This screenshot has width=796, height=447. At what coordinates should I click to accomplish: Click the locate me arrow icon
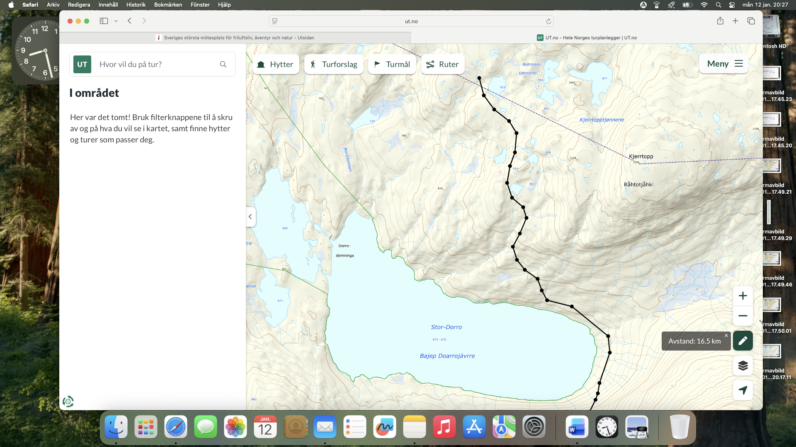pos(743,390)
